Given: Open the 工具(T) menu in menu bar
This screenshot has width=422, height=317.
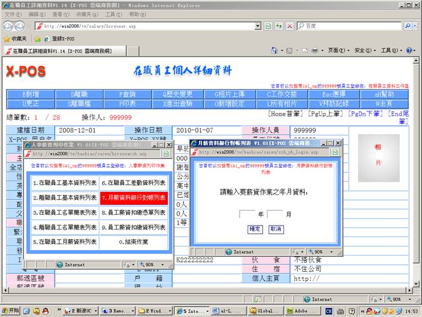Looking at the screenshot, I should (x=113, y=14).
